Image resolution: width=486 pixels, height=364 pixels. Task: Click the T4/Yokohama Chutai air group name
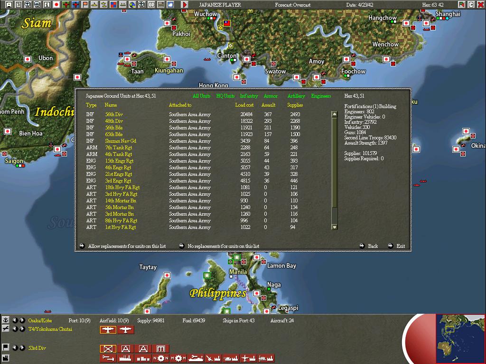point(50,329)
